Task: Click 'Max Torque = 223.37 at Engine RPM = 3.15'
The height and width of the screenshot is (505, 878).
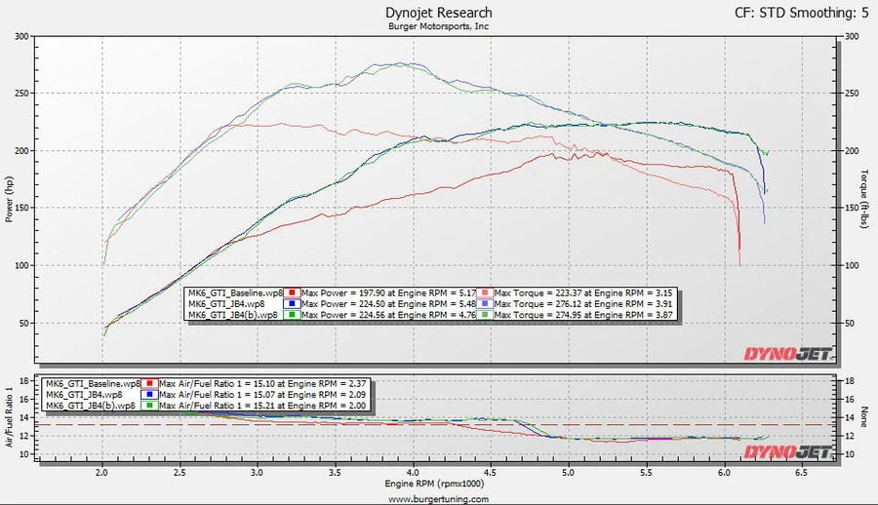Action: (x=583, y=292)
